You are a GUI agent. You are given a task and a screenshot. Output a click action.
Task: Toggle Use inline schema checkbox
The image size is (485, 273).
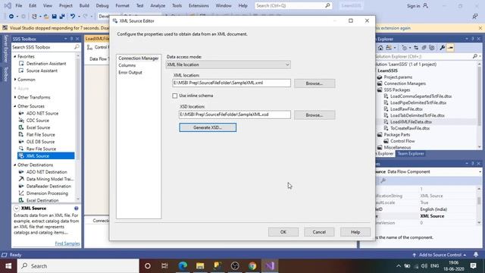pyautogui.click(x=175, y=96)
